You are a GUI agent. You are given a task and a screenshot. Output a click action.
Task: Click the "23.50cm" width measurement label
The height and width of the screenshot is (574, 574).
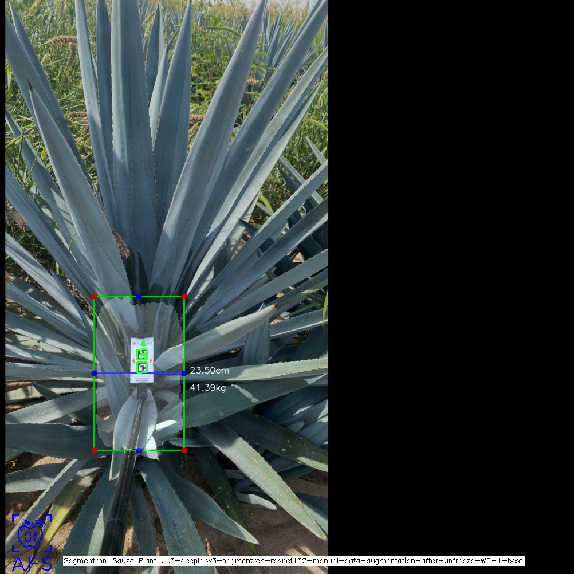coord(210,371)
